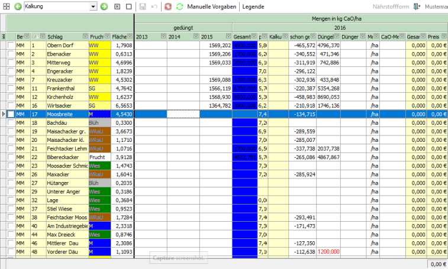
Task: Click the total 0,00 € in status bar
Action: click(437, 264)
